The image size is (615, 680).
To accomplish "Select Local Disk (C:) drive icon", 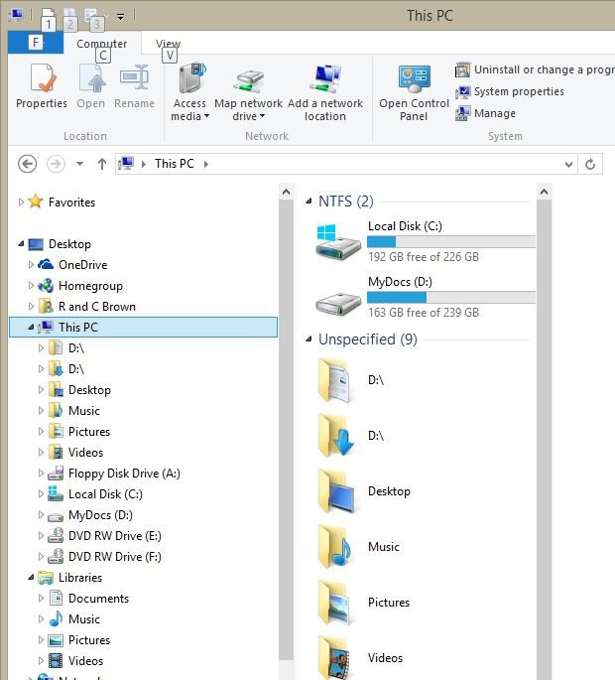I will point(338,241).
